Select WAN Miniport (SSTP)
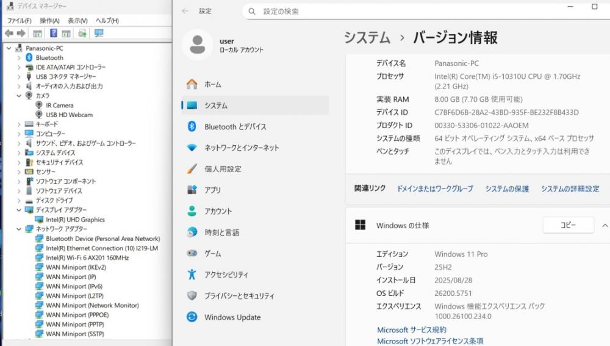 point(75,334)
